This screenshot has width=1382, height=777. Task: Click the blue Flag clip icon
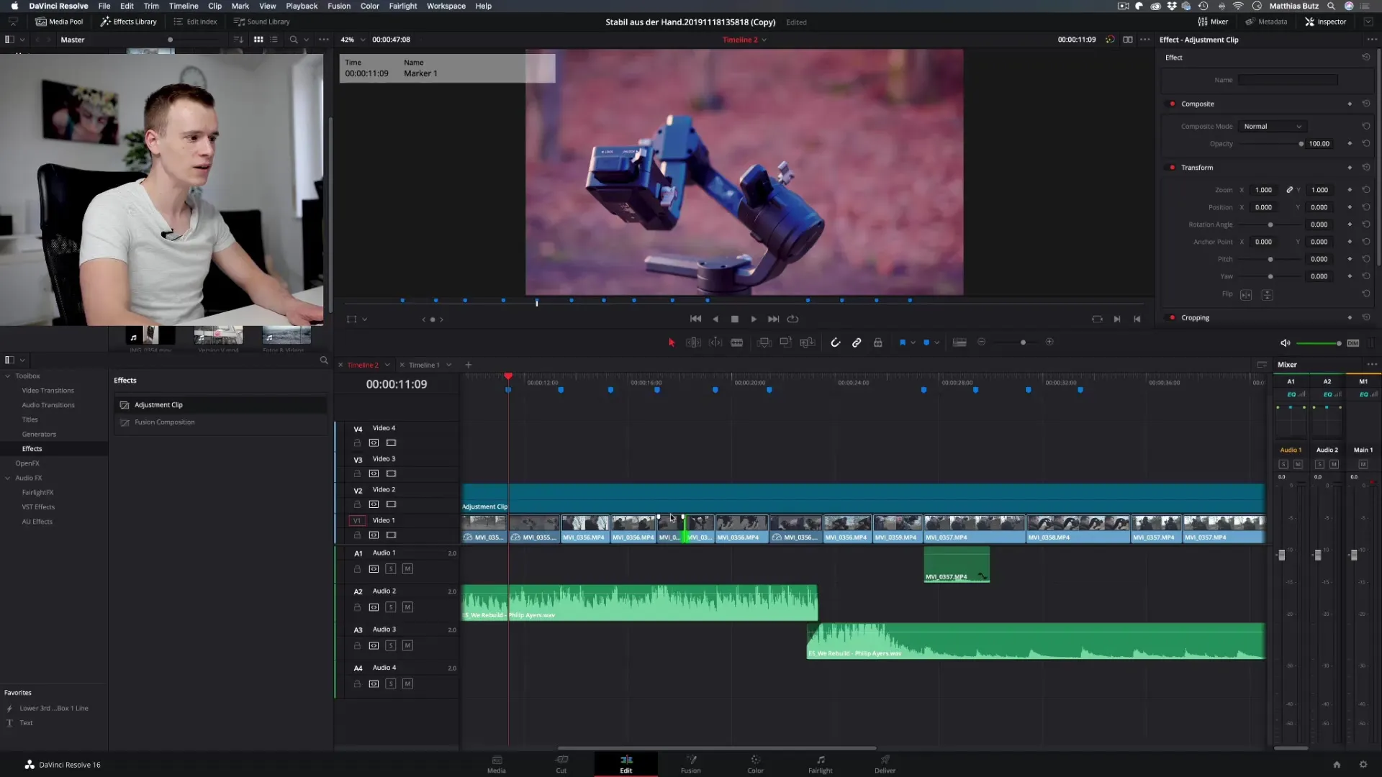tap(903, 342)
